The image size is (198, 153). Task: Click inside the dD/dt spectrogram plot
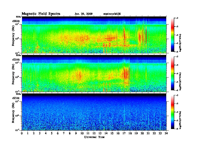pyautogui.click(x=94, y=73)
